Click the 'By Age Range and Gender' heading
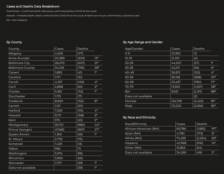This screenshot has height=174, width=224. (x=143, y=42)
